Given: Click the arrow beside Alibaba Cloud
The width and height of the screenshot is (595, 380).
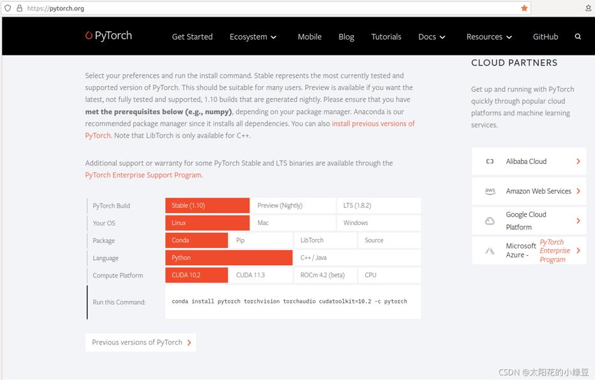Looking at the screenshot, I should point(578,161).
